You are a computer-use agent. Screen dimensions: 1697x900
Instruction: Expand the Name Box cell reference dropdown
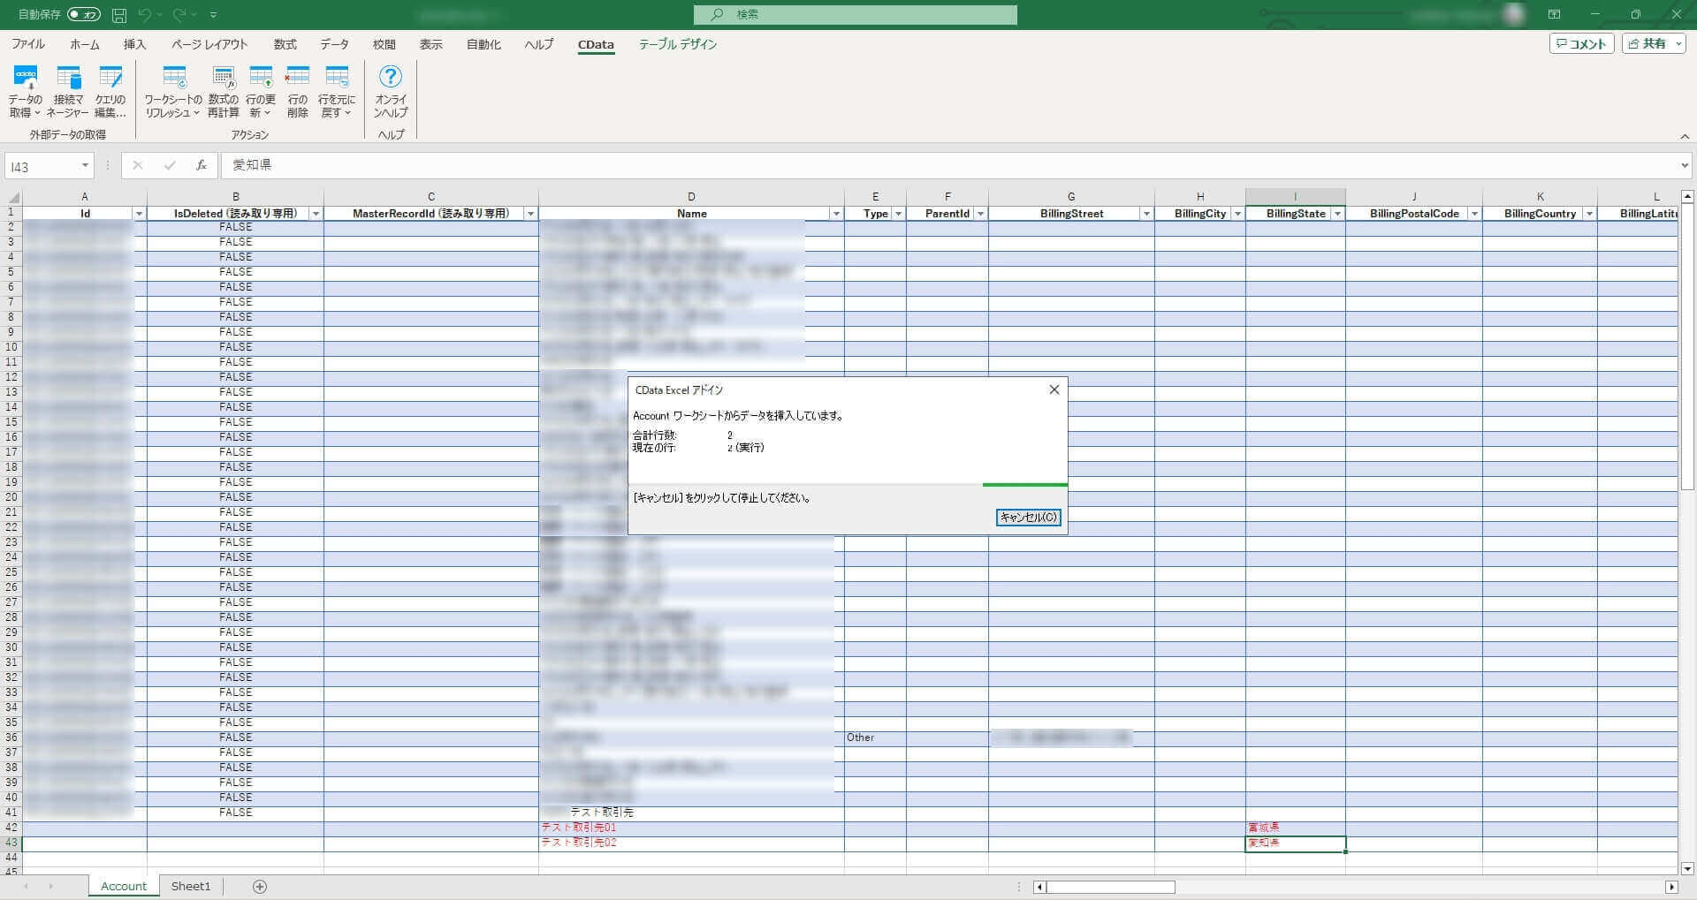(x=85, y=166)
